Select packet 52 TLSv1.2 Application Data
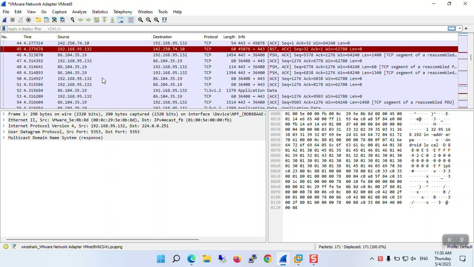This screenshot has width=474, height=267. (230, 90)
